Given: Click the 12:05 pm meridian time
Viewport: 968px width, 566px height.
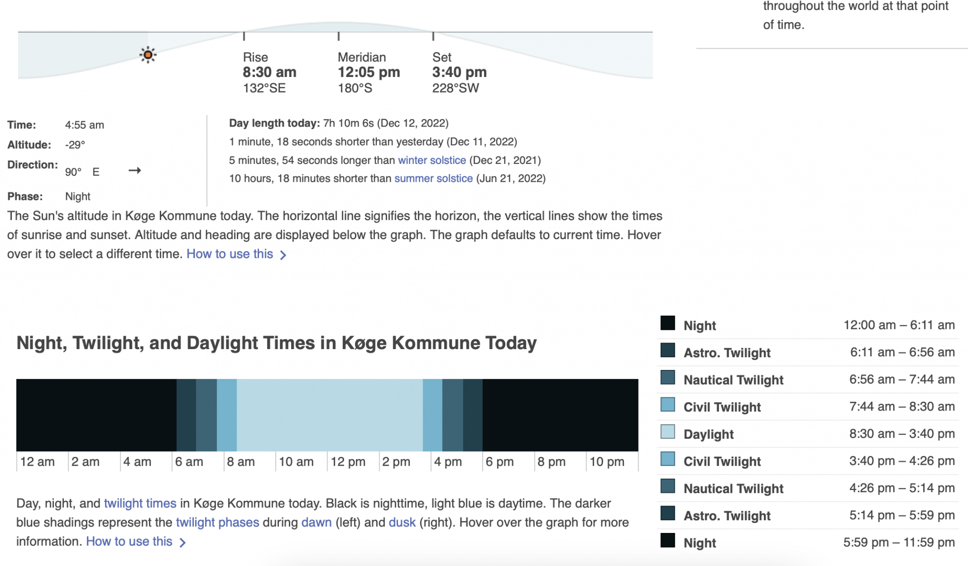Looking at the screenshot, I should (x=369, y=72).
